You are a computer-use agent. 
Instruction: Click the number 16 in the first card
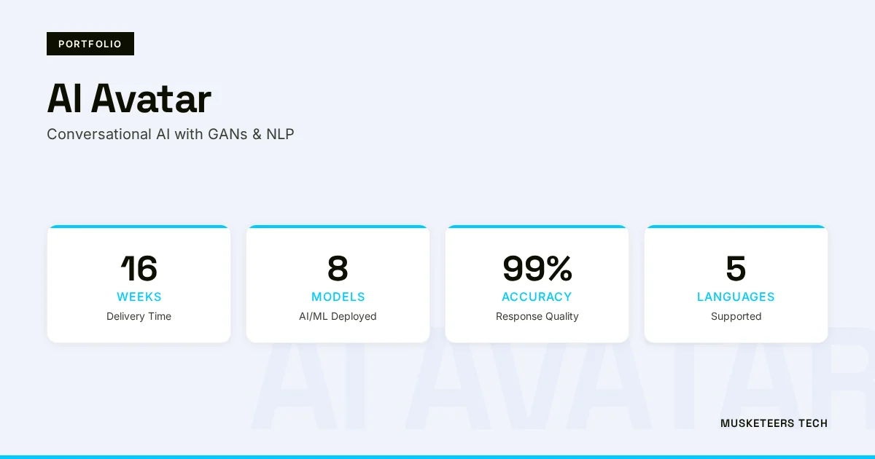coord(139,269)
